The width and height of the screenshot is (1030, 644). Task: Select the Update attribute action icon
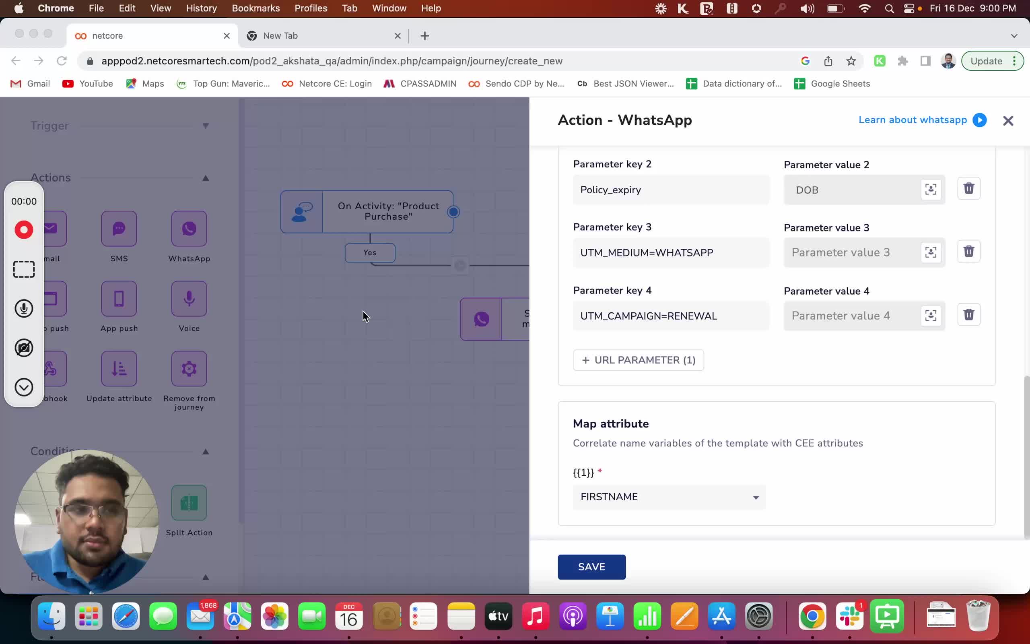click(119, 369)
